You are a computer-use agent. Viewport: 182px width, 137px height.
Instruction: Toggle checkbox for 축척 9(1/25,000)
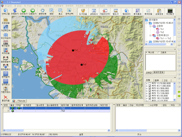(x=150, y=96)
